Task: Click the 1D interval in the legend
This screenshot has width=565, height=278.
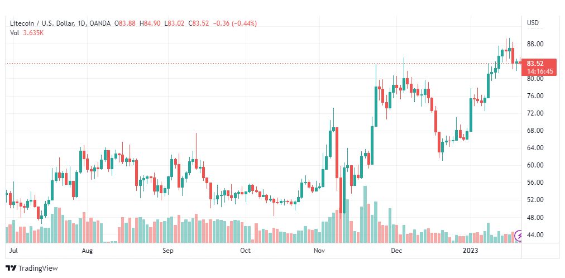Action: pyautogui.click(x=79, y=23)
